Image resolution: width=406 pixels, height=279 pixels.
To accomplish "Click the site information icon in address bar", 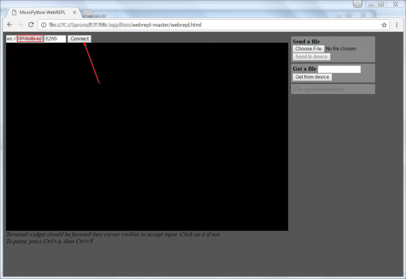I will pyautogui.click(x=44, y=25).
